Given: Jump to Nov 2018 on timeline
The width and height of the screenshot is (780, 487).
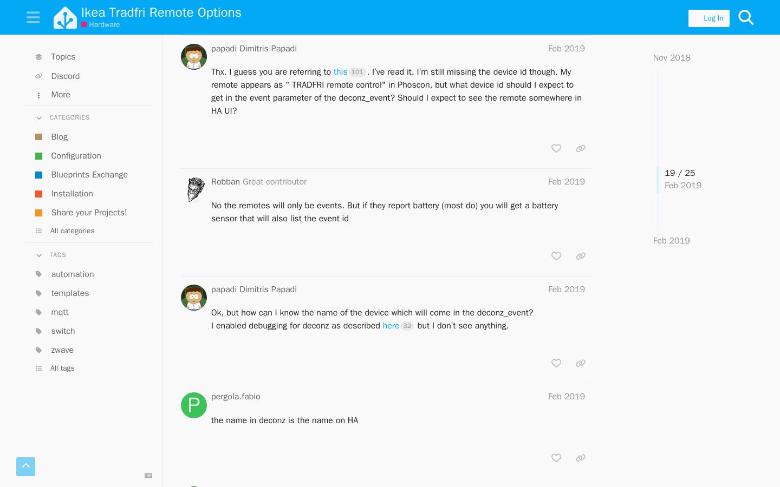Looking at the screenshot, I should (x=672, y=58).
